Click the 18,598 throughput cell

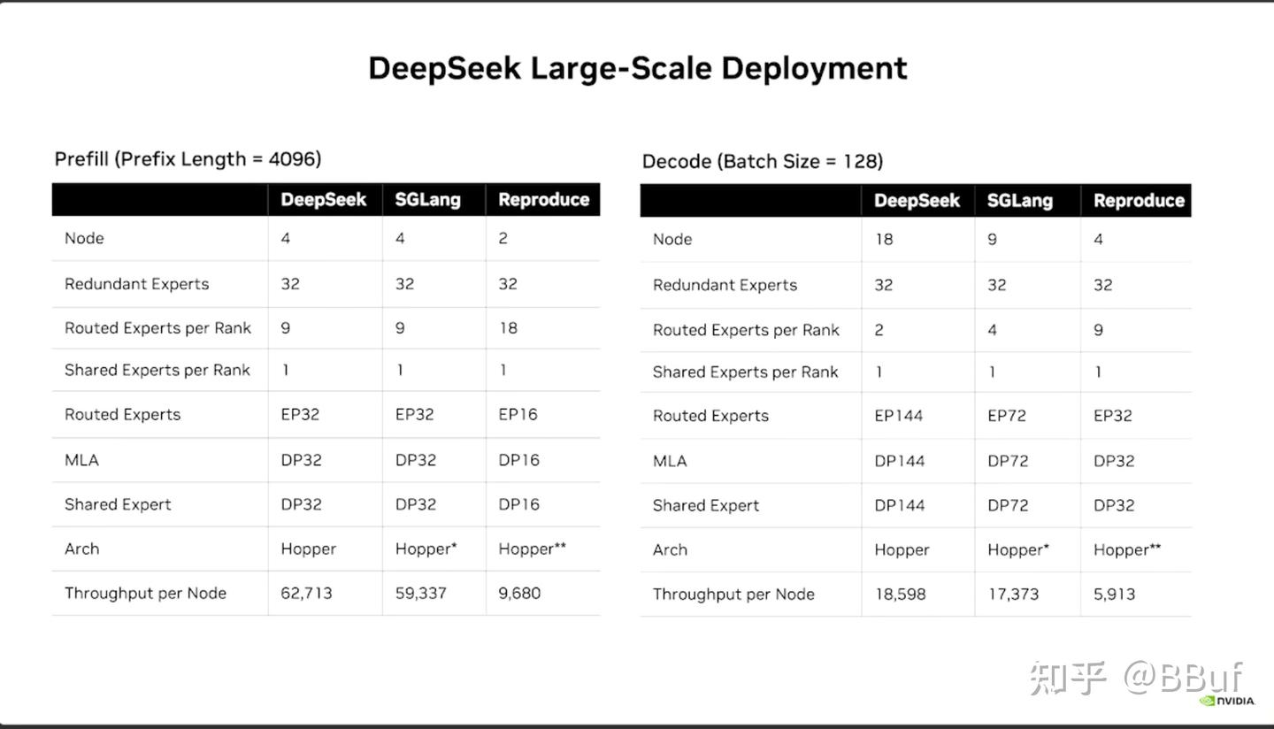coord(900,595)
